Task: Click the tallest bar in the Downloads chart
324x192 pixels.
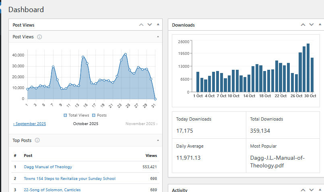Action: coord(308,67)
